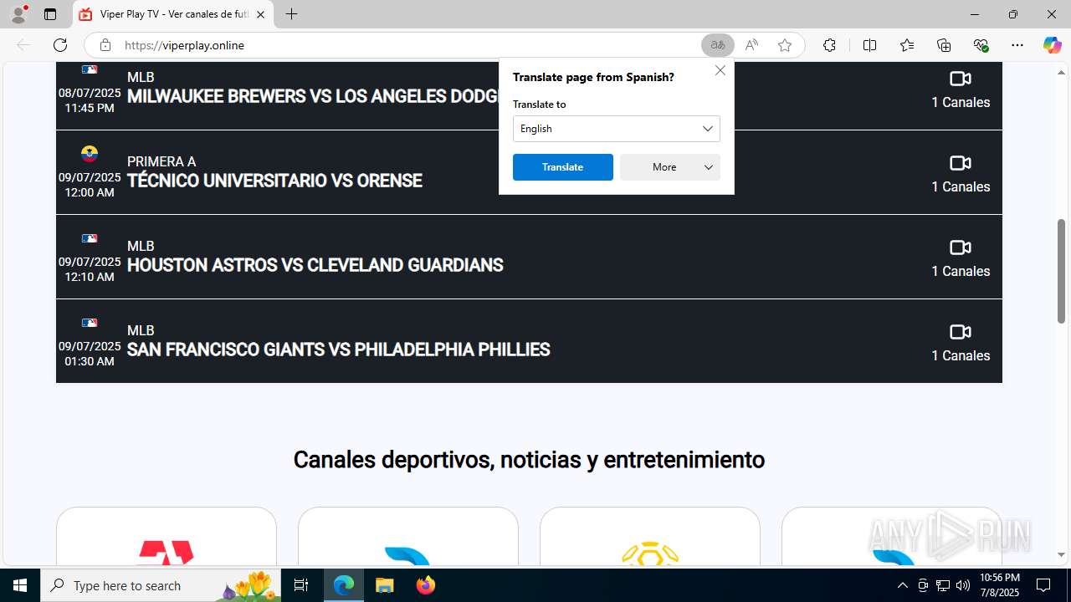Click the taskbar search box
Viewport: 1071px width, 602px height.
tap(161, 585)
